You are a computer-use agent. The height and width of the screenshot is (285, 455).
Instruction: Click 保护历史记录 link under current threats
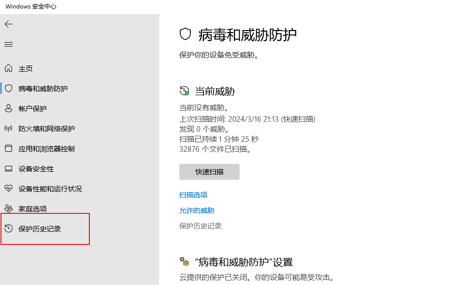200,226
